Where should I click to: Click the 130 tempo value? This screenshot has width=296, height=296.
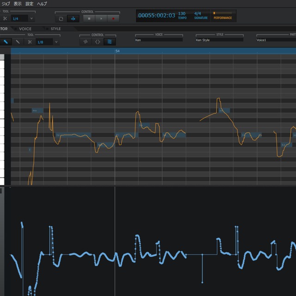(x=182, y=14)
